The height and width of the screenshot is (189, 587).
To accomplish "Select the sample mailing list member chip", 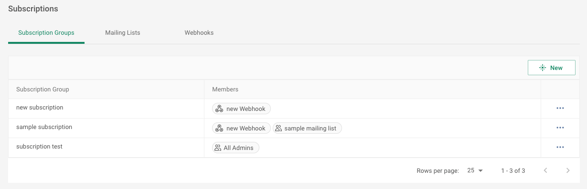I will 307,129.
